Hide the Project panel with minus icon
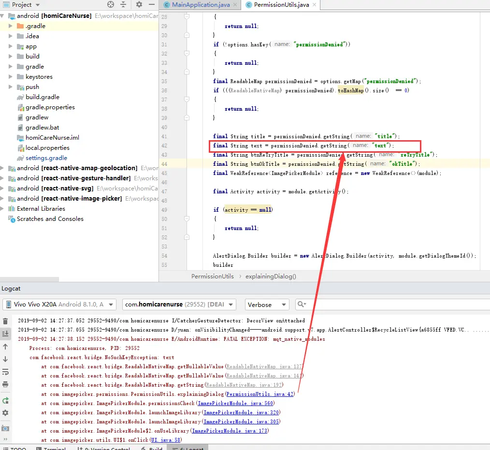This screenshot has width=490, height=450. (x=152, y=4)
